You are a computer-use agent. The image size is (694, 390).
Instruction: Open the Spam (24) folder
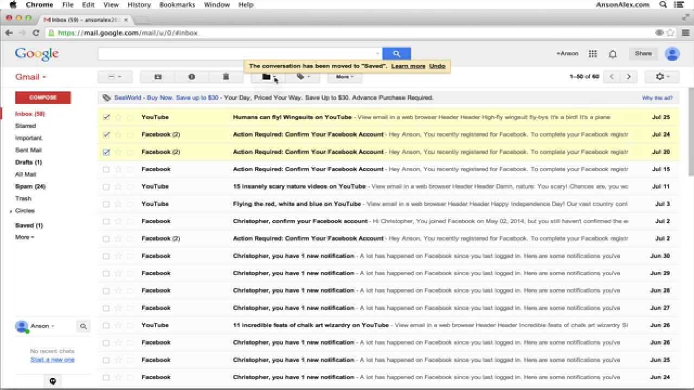[x=30, y=186]
